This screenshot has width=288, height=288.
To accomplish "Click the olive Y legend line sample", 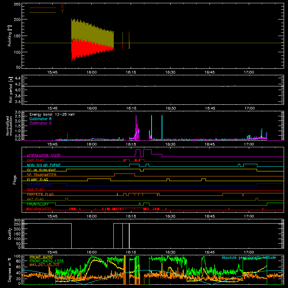I will [43, 12].
